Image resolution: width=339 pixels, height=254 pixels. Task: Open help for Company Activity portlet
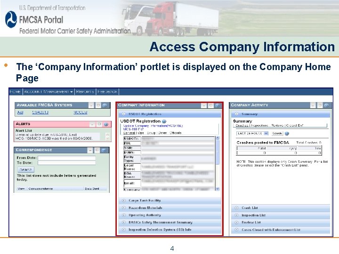tap(326, 105)
